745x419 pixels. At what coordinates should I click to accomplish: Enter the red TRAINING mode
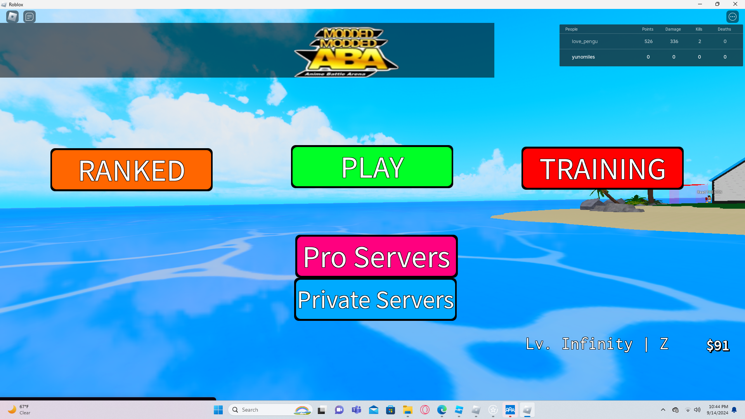[602, 168]
